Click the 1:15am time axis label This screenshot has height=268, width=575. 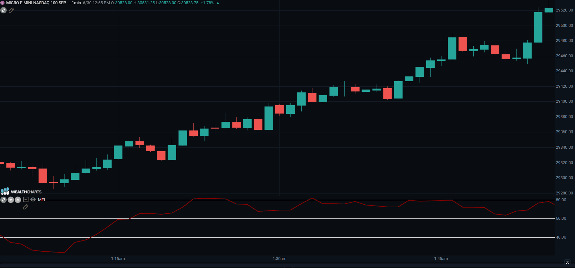118,258
